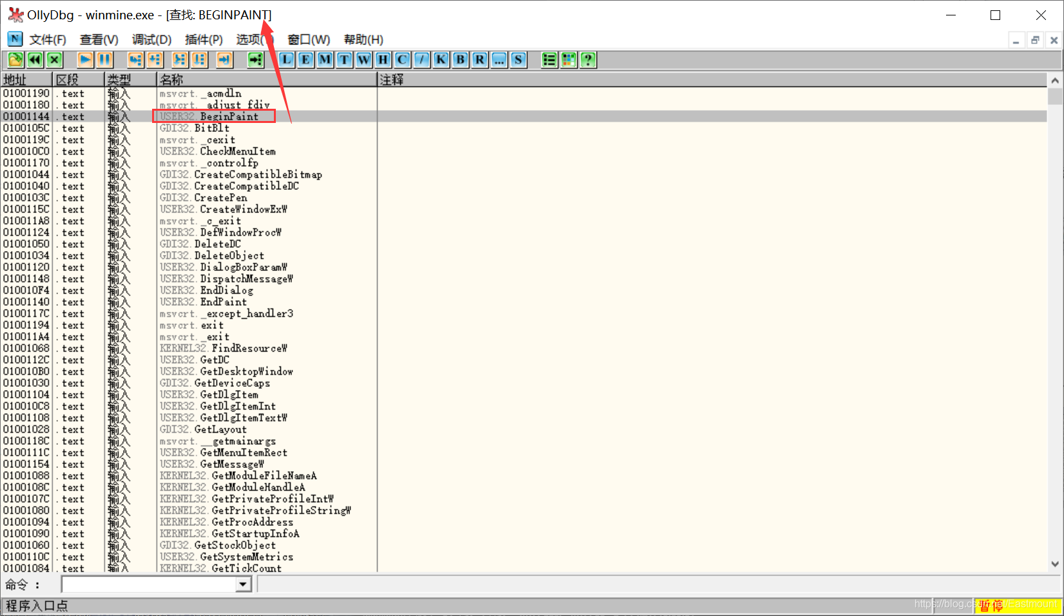The height and width of the screenshot is (616, 1064).
Task: Click the Restart program rewind icon
Action: click(x=35, y=60)
